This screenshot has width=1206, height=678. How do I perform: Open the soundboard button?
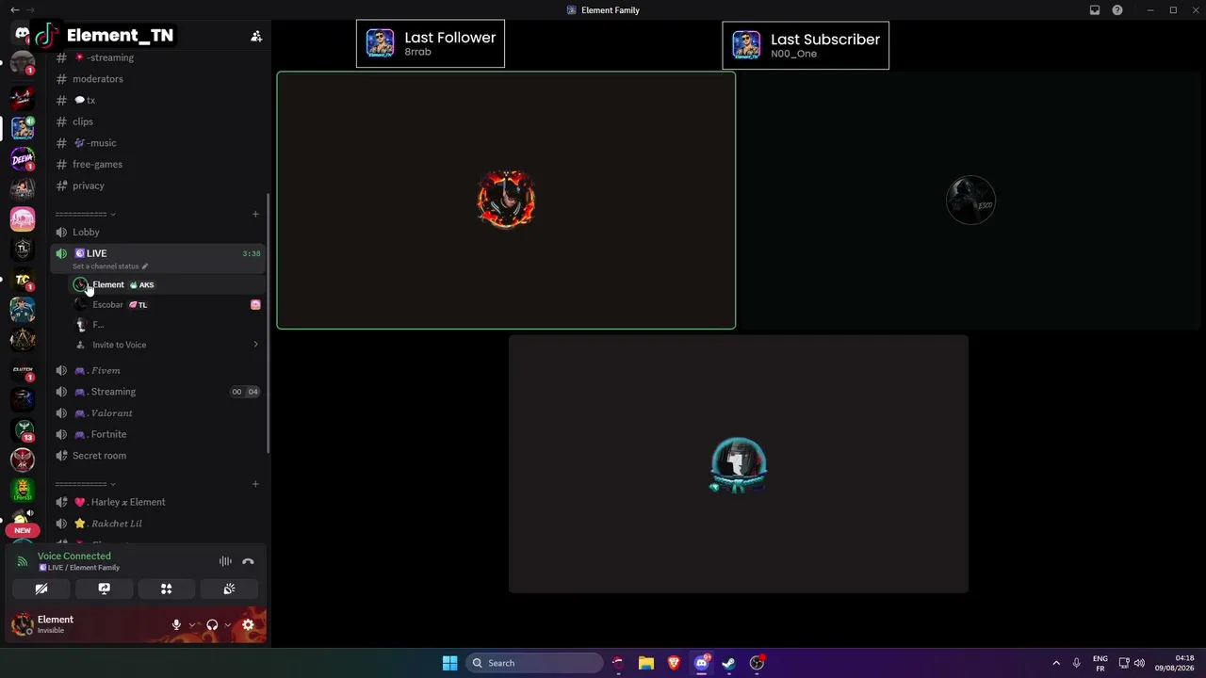tap(229, 589)
